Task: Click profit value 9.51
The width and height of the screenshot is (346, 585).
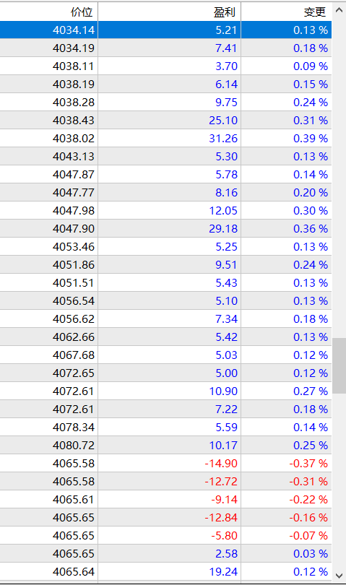Action: tap(226, 265)
